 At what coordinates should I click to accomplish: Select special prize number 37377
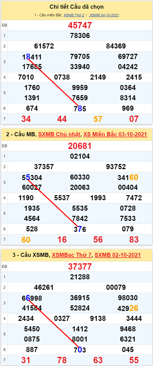[80, 266]
